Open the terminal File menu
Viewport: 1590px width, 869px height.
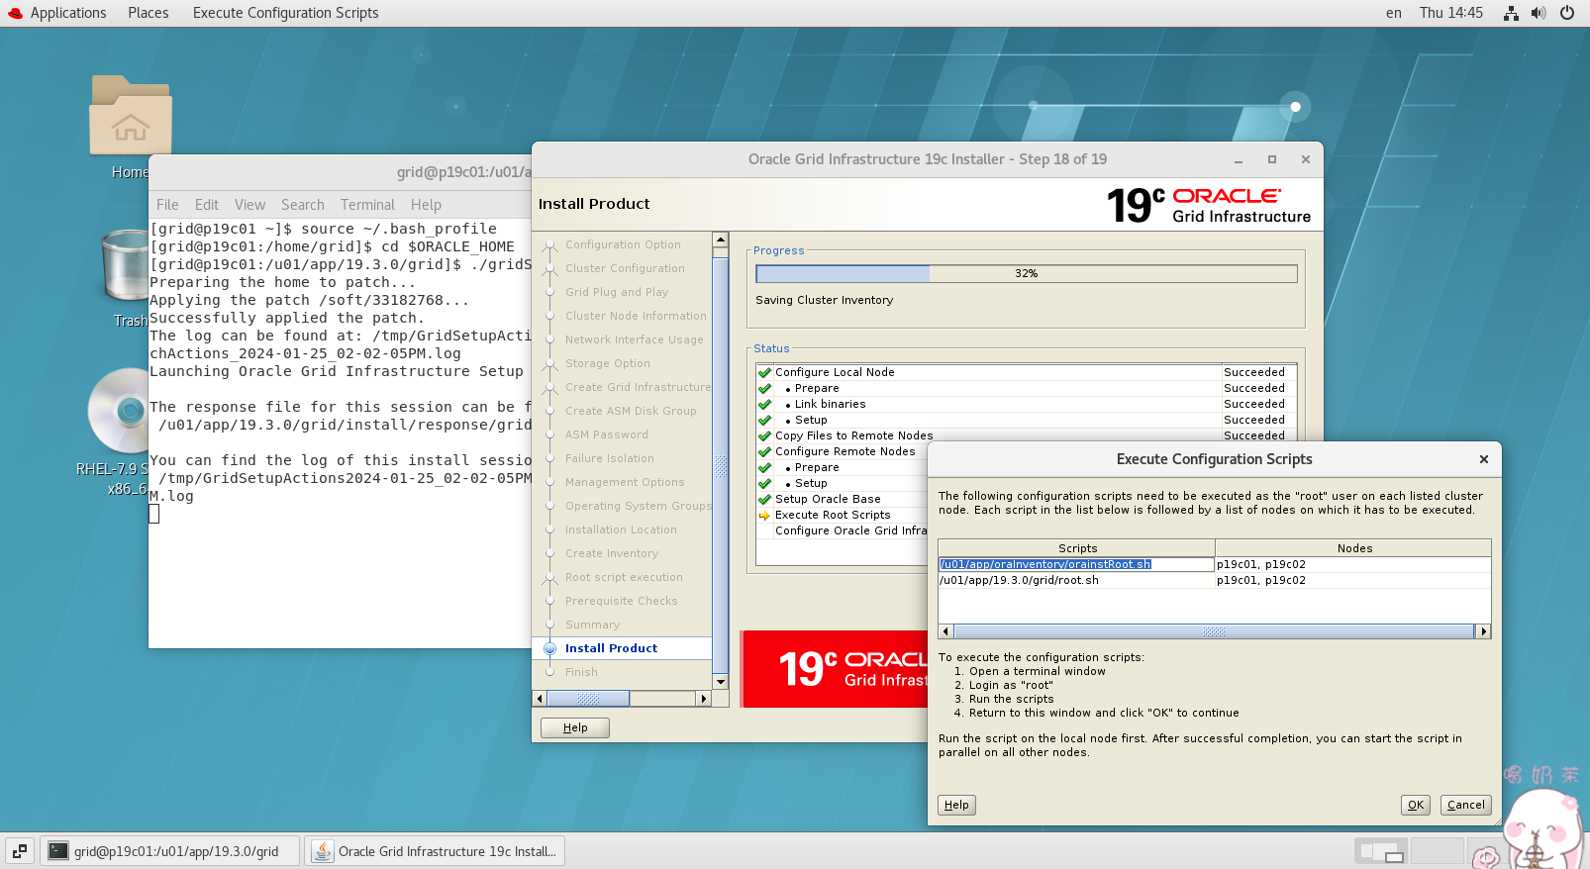coord(167,205)
